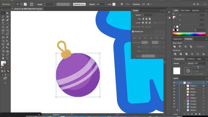The image size is (208, 117).
Task: Click the Expand button in Pathfinder
Action: tap(200, 46)
